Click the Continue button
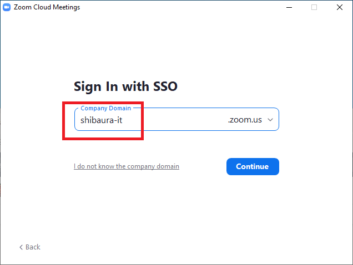353x265 pixels. coord(253,166)
